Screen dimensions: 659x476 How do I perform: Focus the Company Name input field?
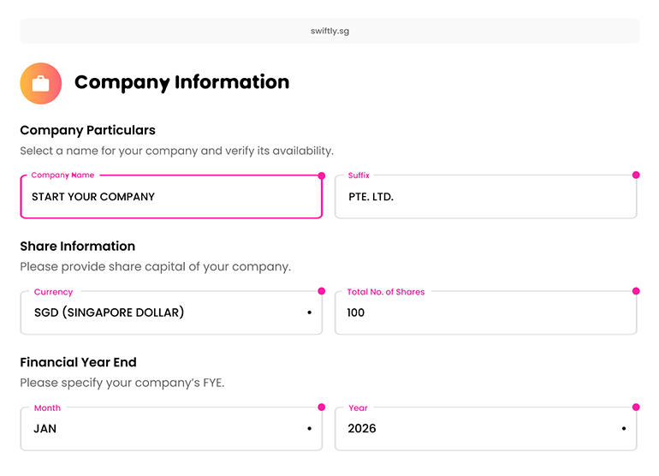[x=171, y=196]
